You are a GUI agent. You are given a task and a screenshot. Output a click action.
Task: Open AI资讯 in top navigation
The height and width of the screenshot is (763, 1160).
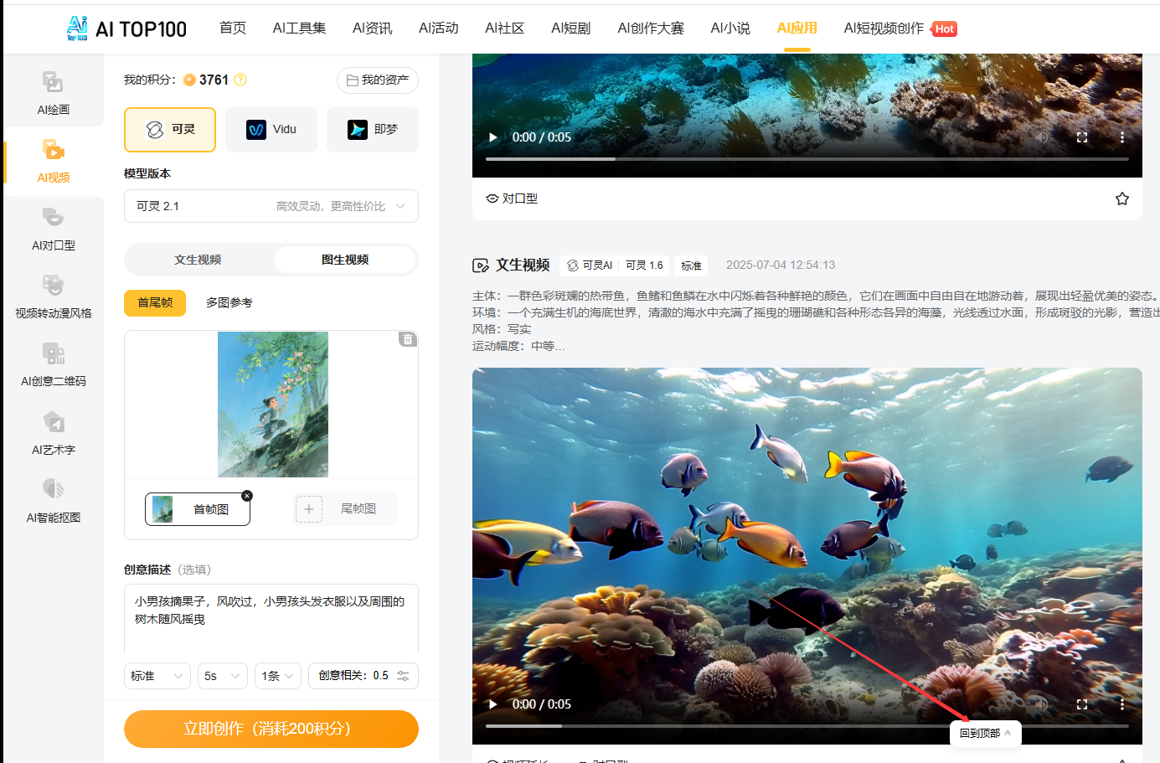(373, 28)
